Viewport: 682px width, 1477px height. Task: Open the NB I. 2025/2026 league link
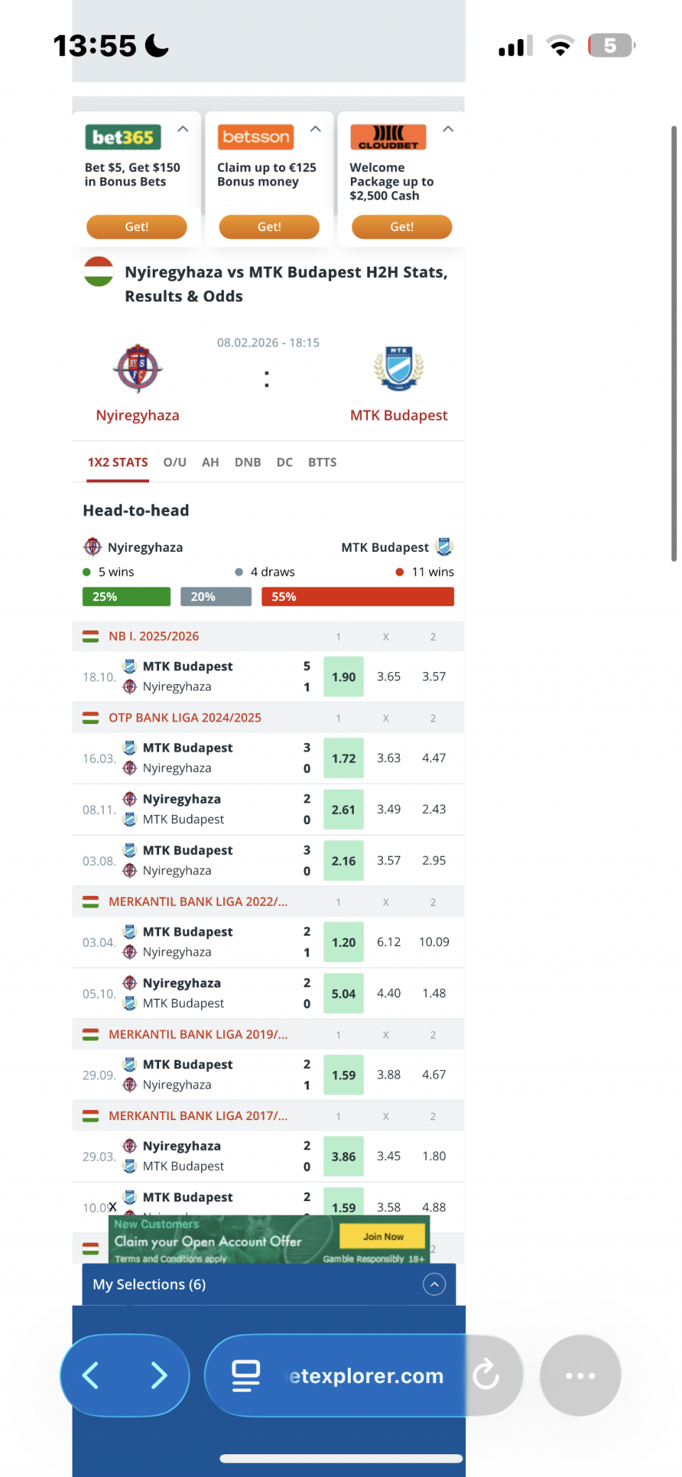click(153, 636)
